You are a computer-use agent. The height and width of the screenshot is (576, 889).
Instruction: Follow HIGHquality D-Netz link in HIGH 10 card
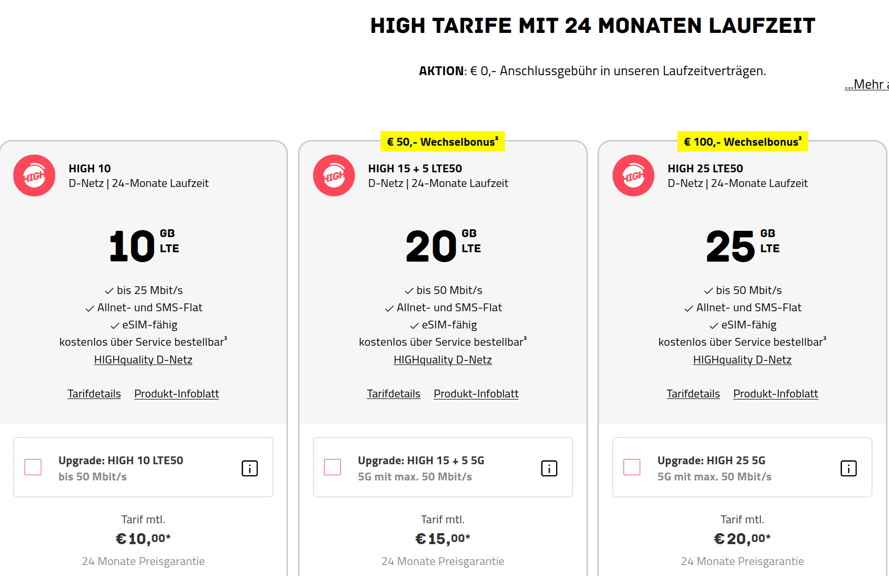point(143,360)
